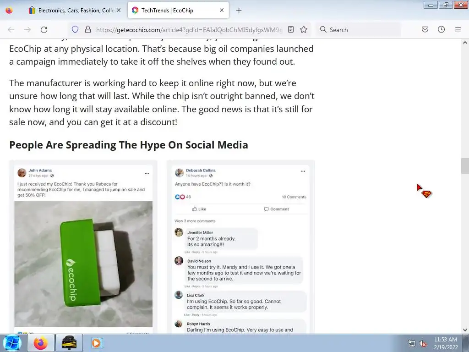This screenshot has width=469, height=352.
Task: Open the Windows Start menu
Action: click(12, 343)
